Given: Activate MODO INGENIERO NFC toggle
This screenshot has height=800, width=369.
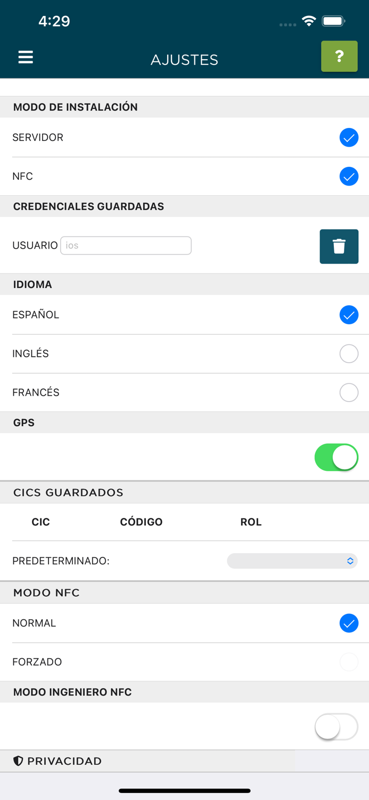Looking at the screenshot, I should 337,726.
